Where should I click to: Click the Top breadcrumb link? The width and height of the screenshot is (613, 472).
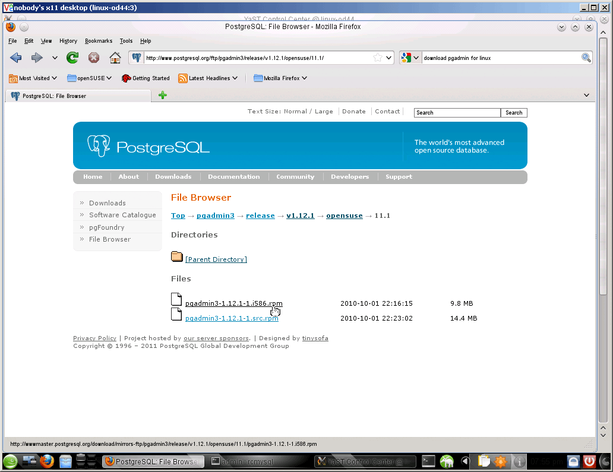[178, 216]
